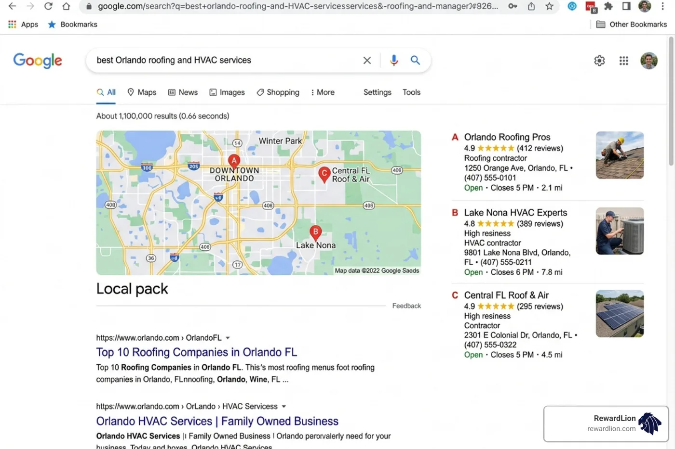Click into the Google search text field

tap(227, 60)
